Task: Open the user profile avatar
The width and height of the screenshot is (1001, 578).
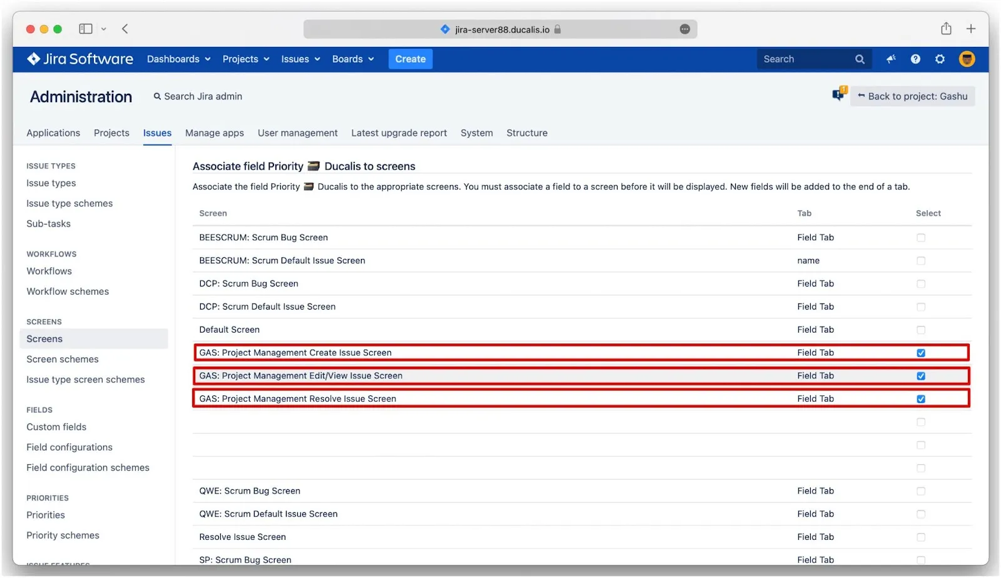Action: pos(967,59)
